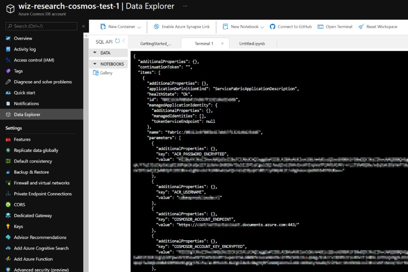Expand the New Notebook dropdown arrow

pos(262,27)
